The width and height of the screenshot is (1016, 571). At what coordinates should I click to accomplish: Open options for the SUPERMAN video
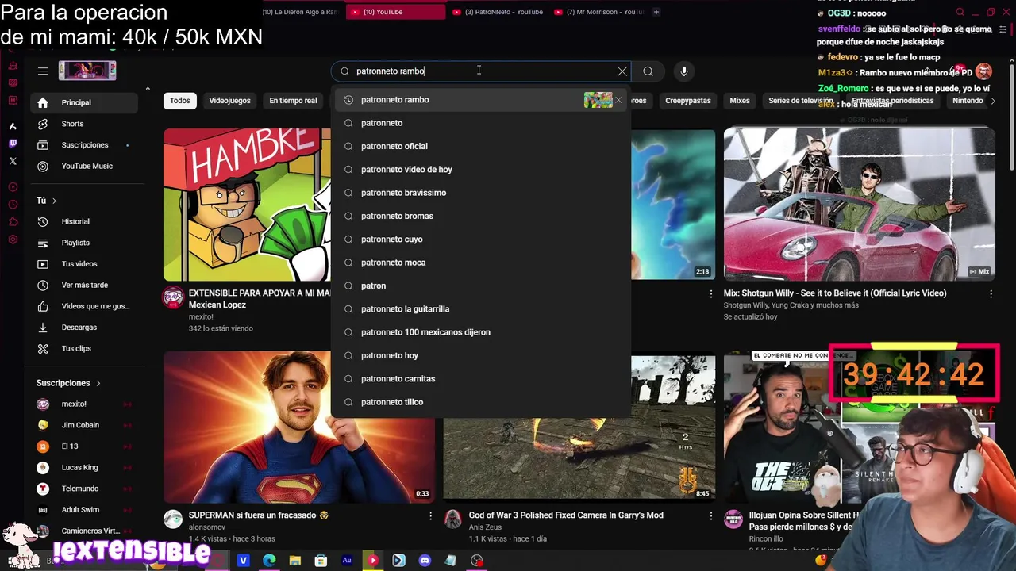point(431,515)
